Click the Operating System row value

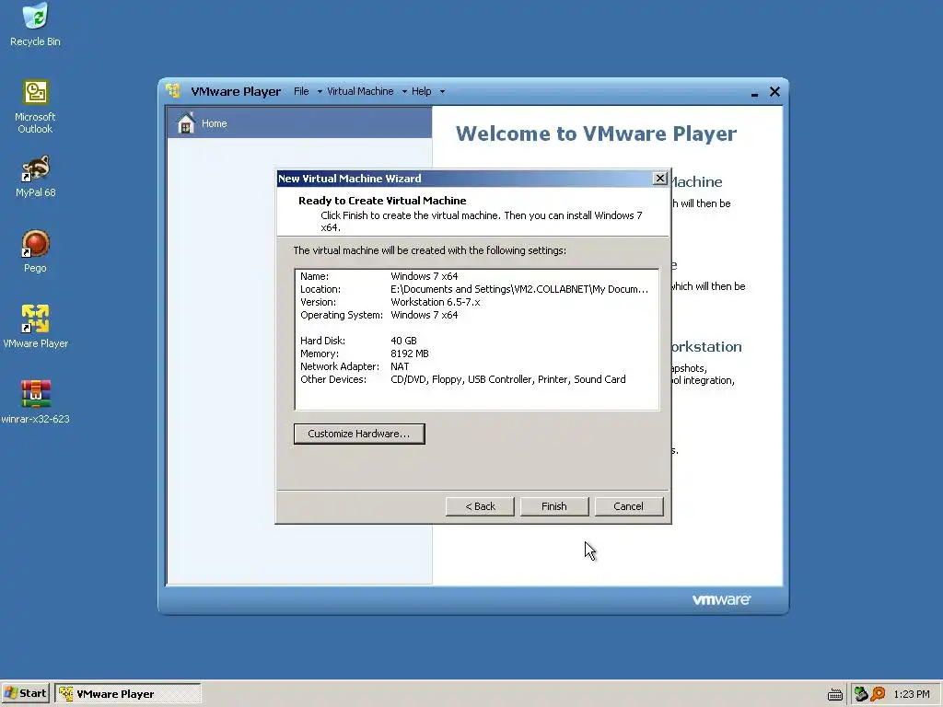[424, 315]
